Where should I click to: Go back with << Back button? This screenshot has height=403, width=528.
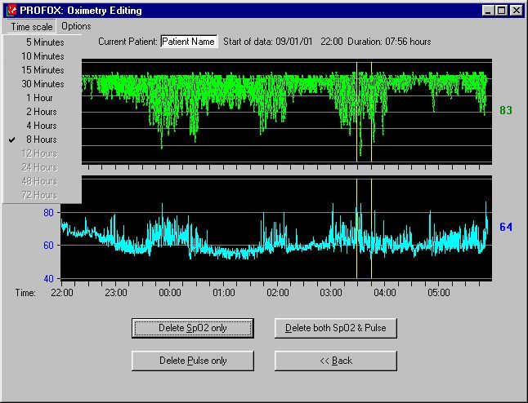pyautogui.click(x=336, y=361)
